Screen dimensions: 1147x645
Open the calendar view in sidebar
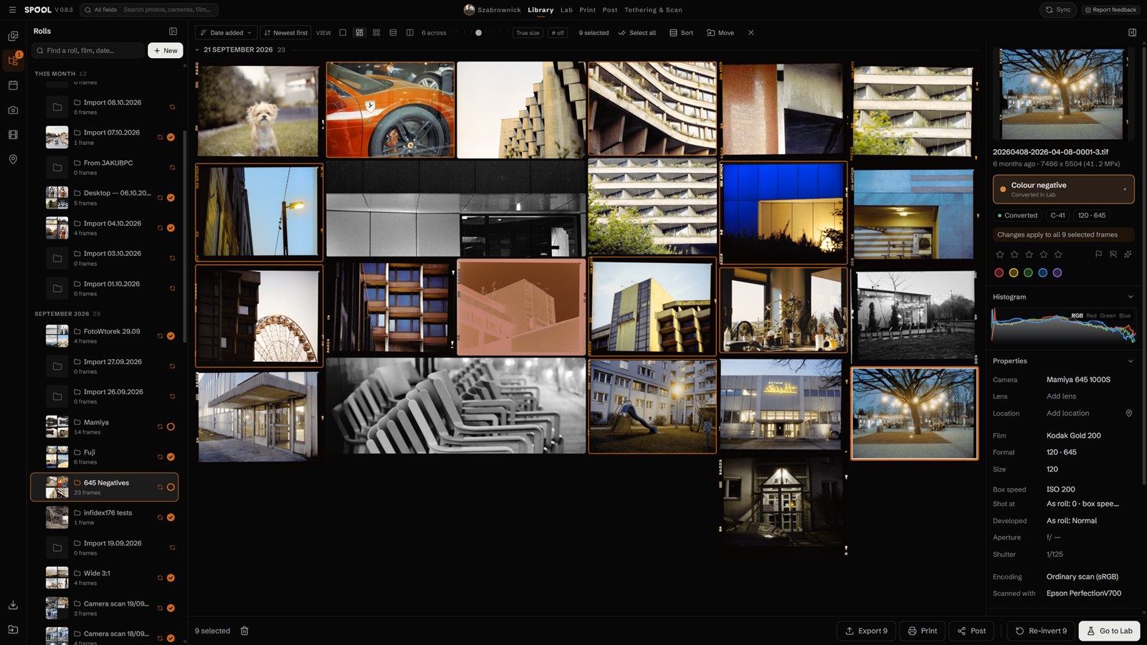click(13, 85)
